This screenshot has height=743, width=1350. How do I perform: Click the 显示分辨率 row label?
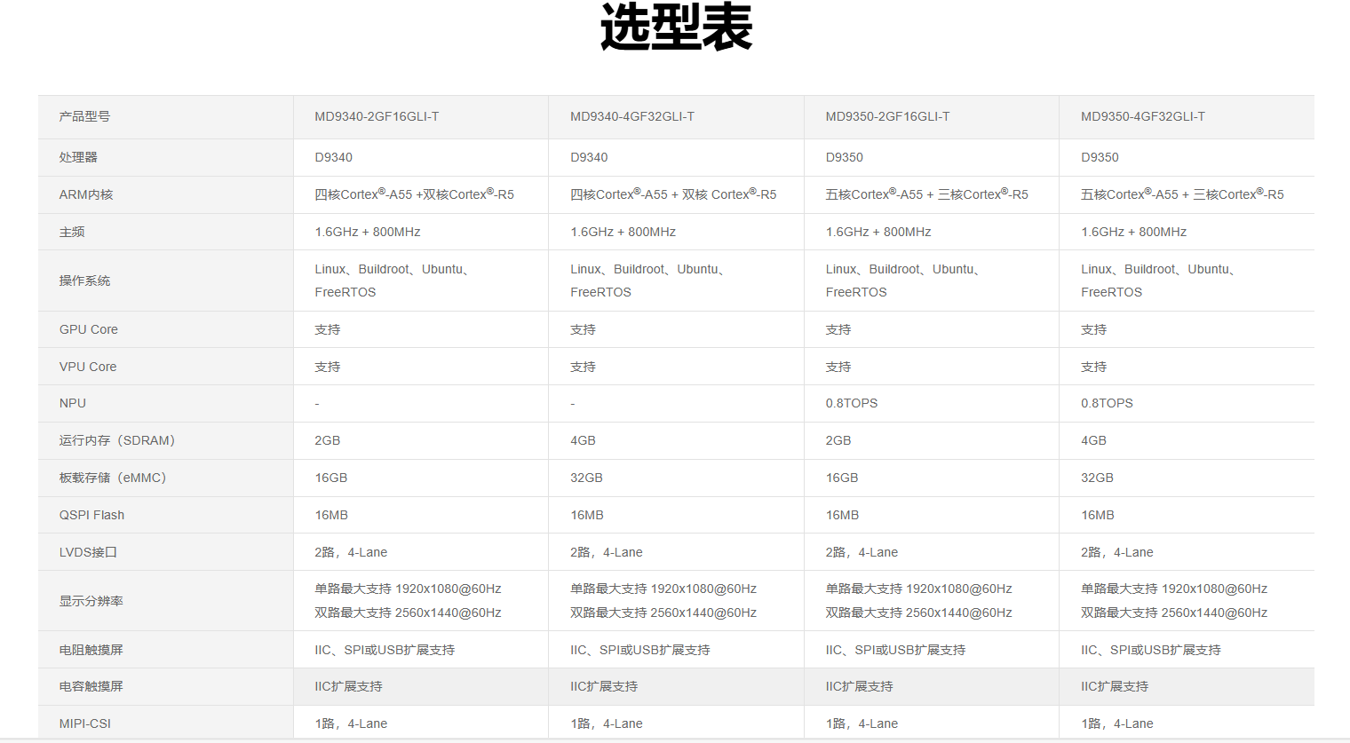(x=91, y=601)
